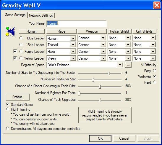The image size is (162, 145).
Task: Click the Fighters Per Team slider thumb
Action: 80,93
